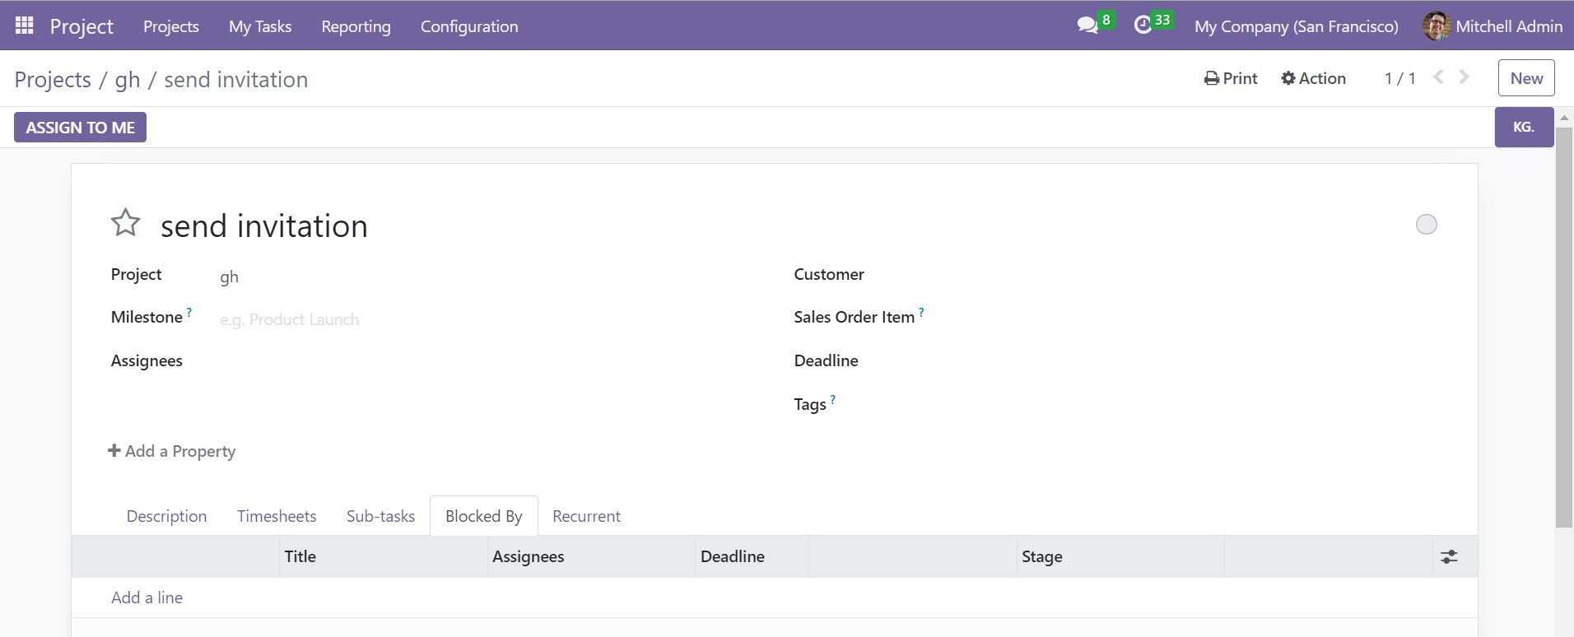This screenshot has width=1574, height=637.
Task: Switch to the Sub-tasks tab
Action: pos(380,516)
